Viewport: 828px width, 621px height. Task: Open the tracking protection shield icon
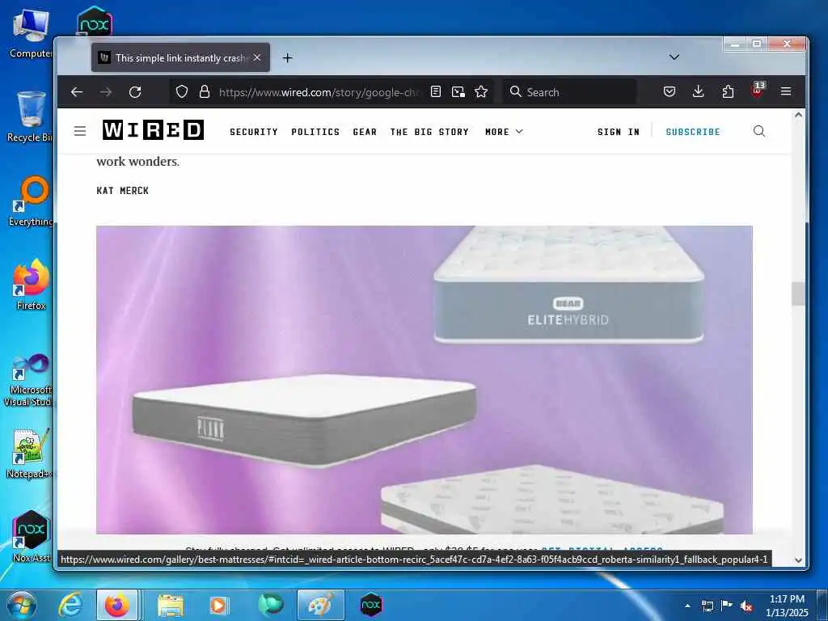182,92
